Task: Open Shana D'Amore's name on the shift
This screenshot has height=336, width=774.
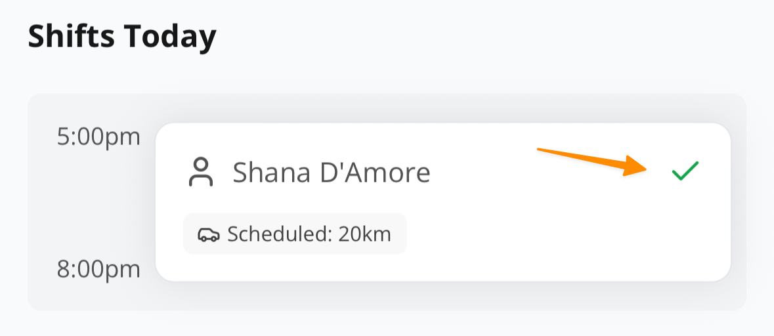Action: point(332,173)
